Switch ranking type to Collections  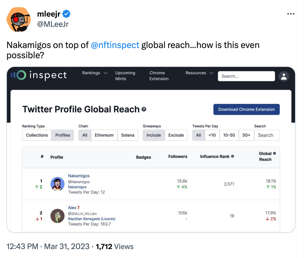[37, 135]
